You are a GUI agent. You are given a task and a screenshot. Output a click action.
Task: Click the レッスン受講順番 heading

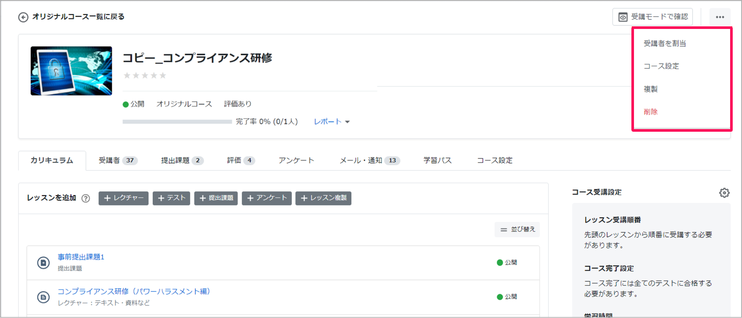click(x=612, y=220)
